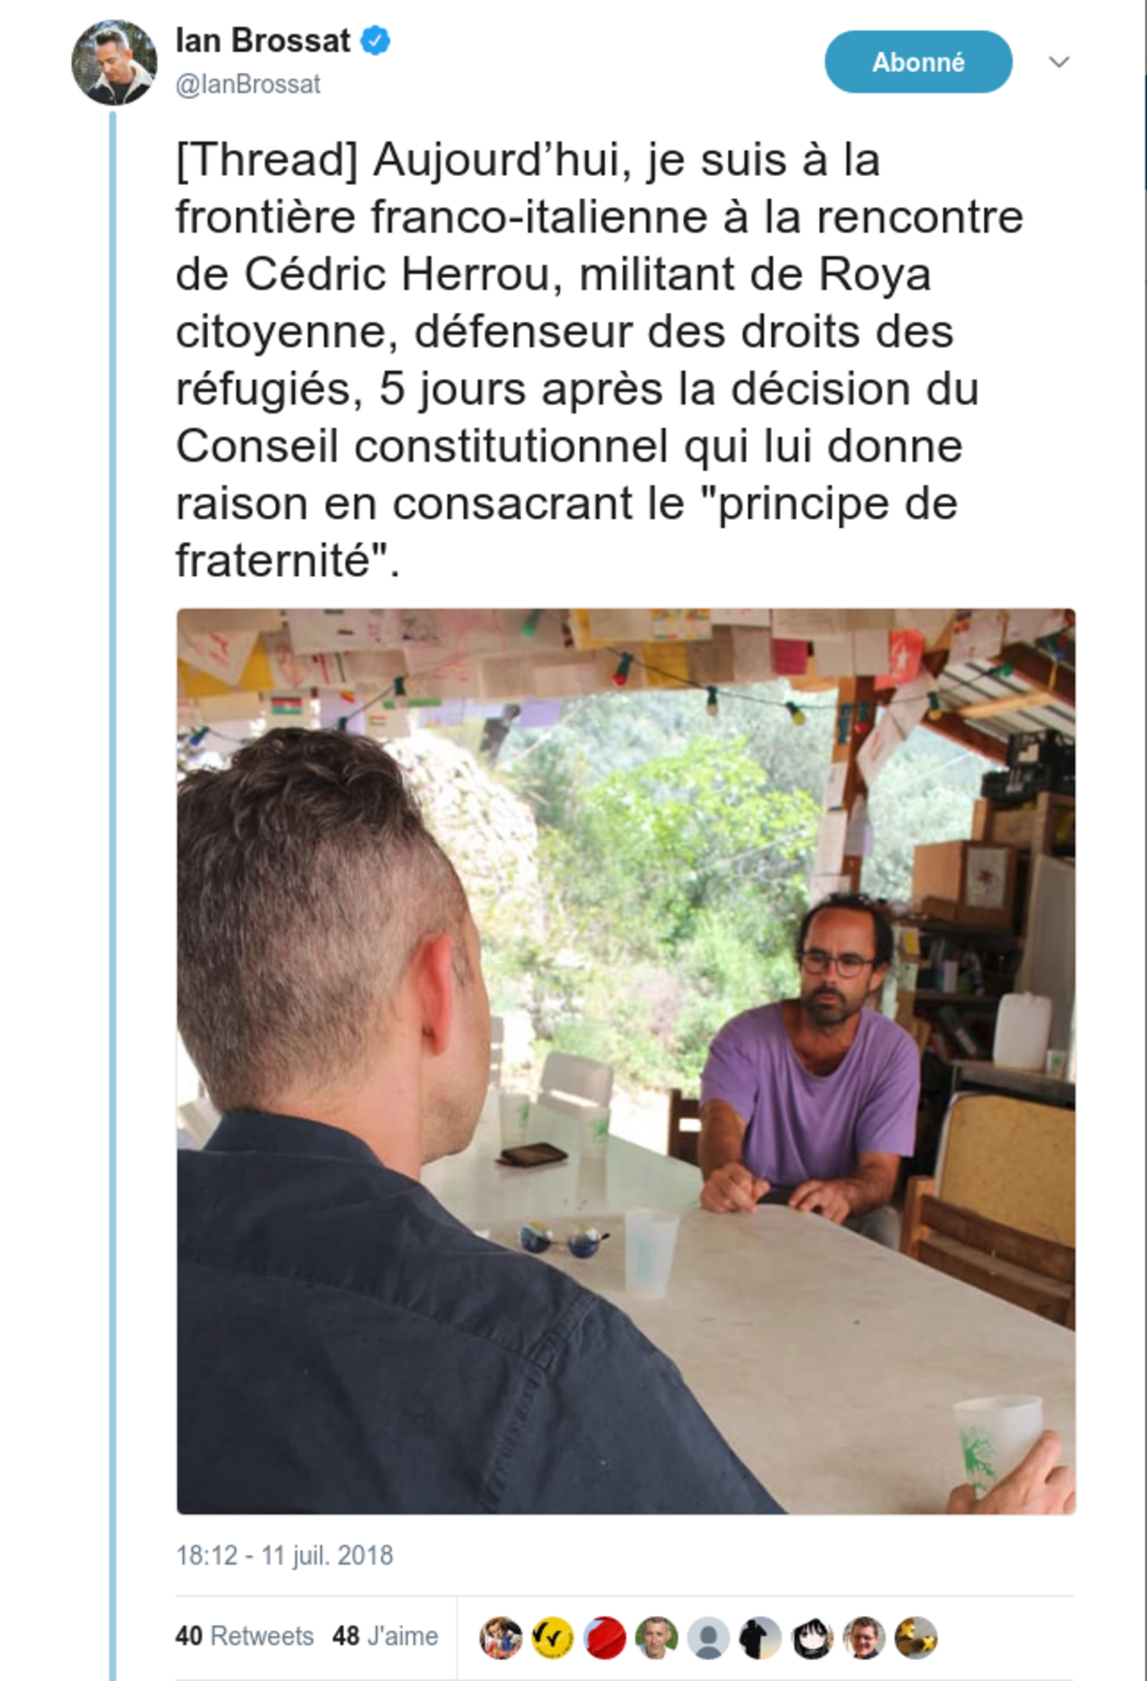
Task: Click the tweet text starting with [Thread]
Action: pos(599,360)
